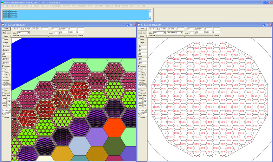The width and height of the screenshot is (273, 162).
Task: Open Label LAT dropdown in window 2
Action: (159, 33)
